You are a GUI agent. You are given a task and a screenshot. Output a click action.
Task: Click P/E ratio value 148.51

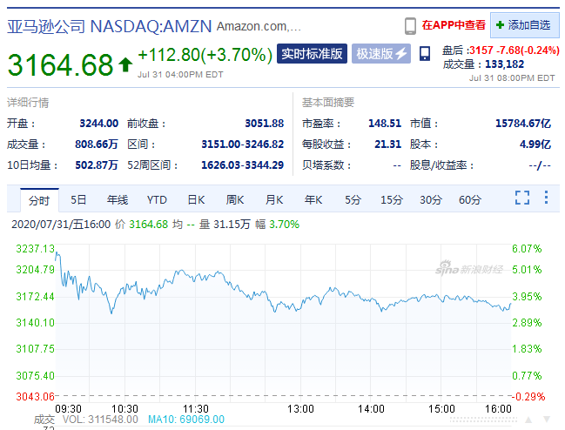click(x=385, y=124)
